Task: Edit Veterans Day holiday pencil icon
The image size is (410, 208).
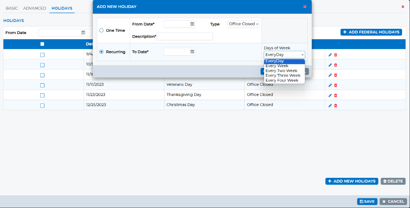Action: [x=330, y=85]
